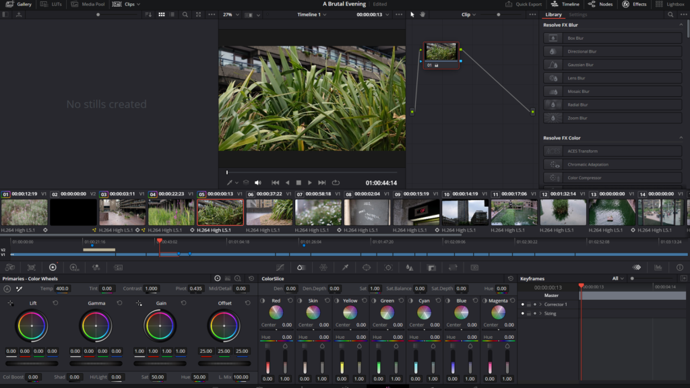Select the Qualifier eyedropper tool
This screenshot has width=690, height=388.
tap(344, 267)
